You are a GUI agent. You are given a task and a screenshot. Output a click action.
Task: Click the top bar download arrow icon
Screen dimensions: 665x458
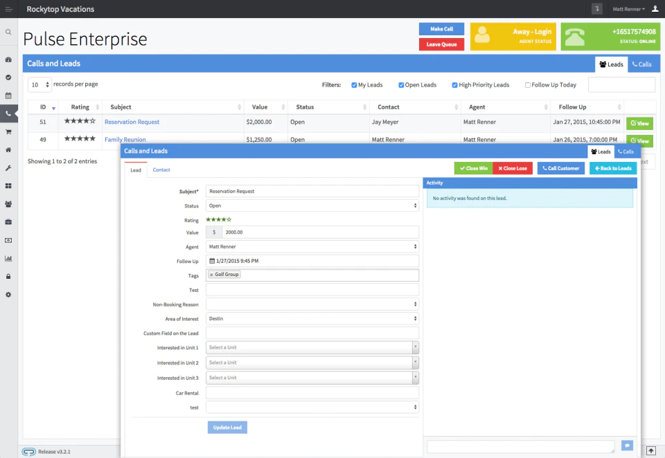[596, 9]
